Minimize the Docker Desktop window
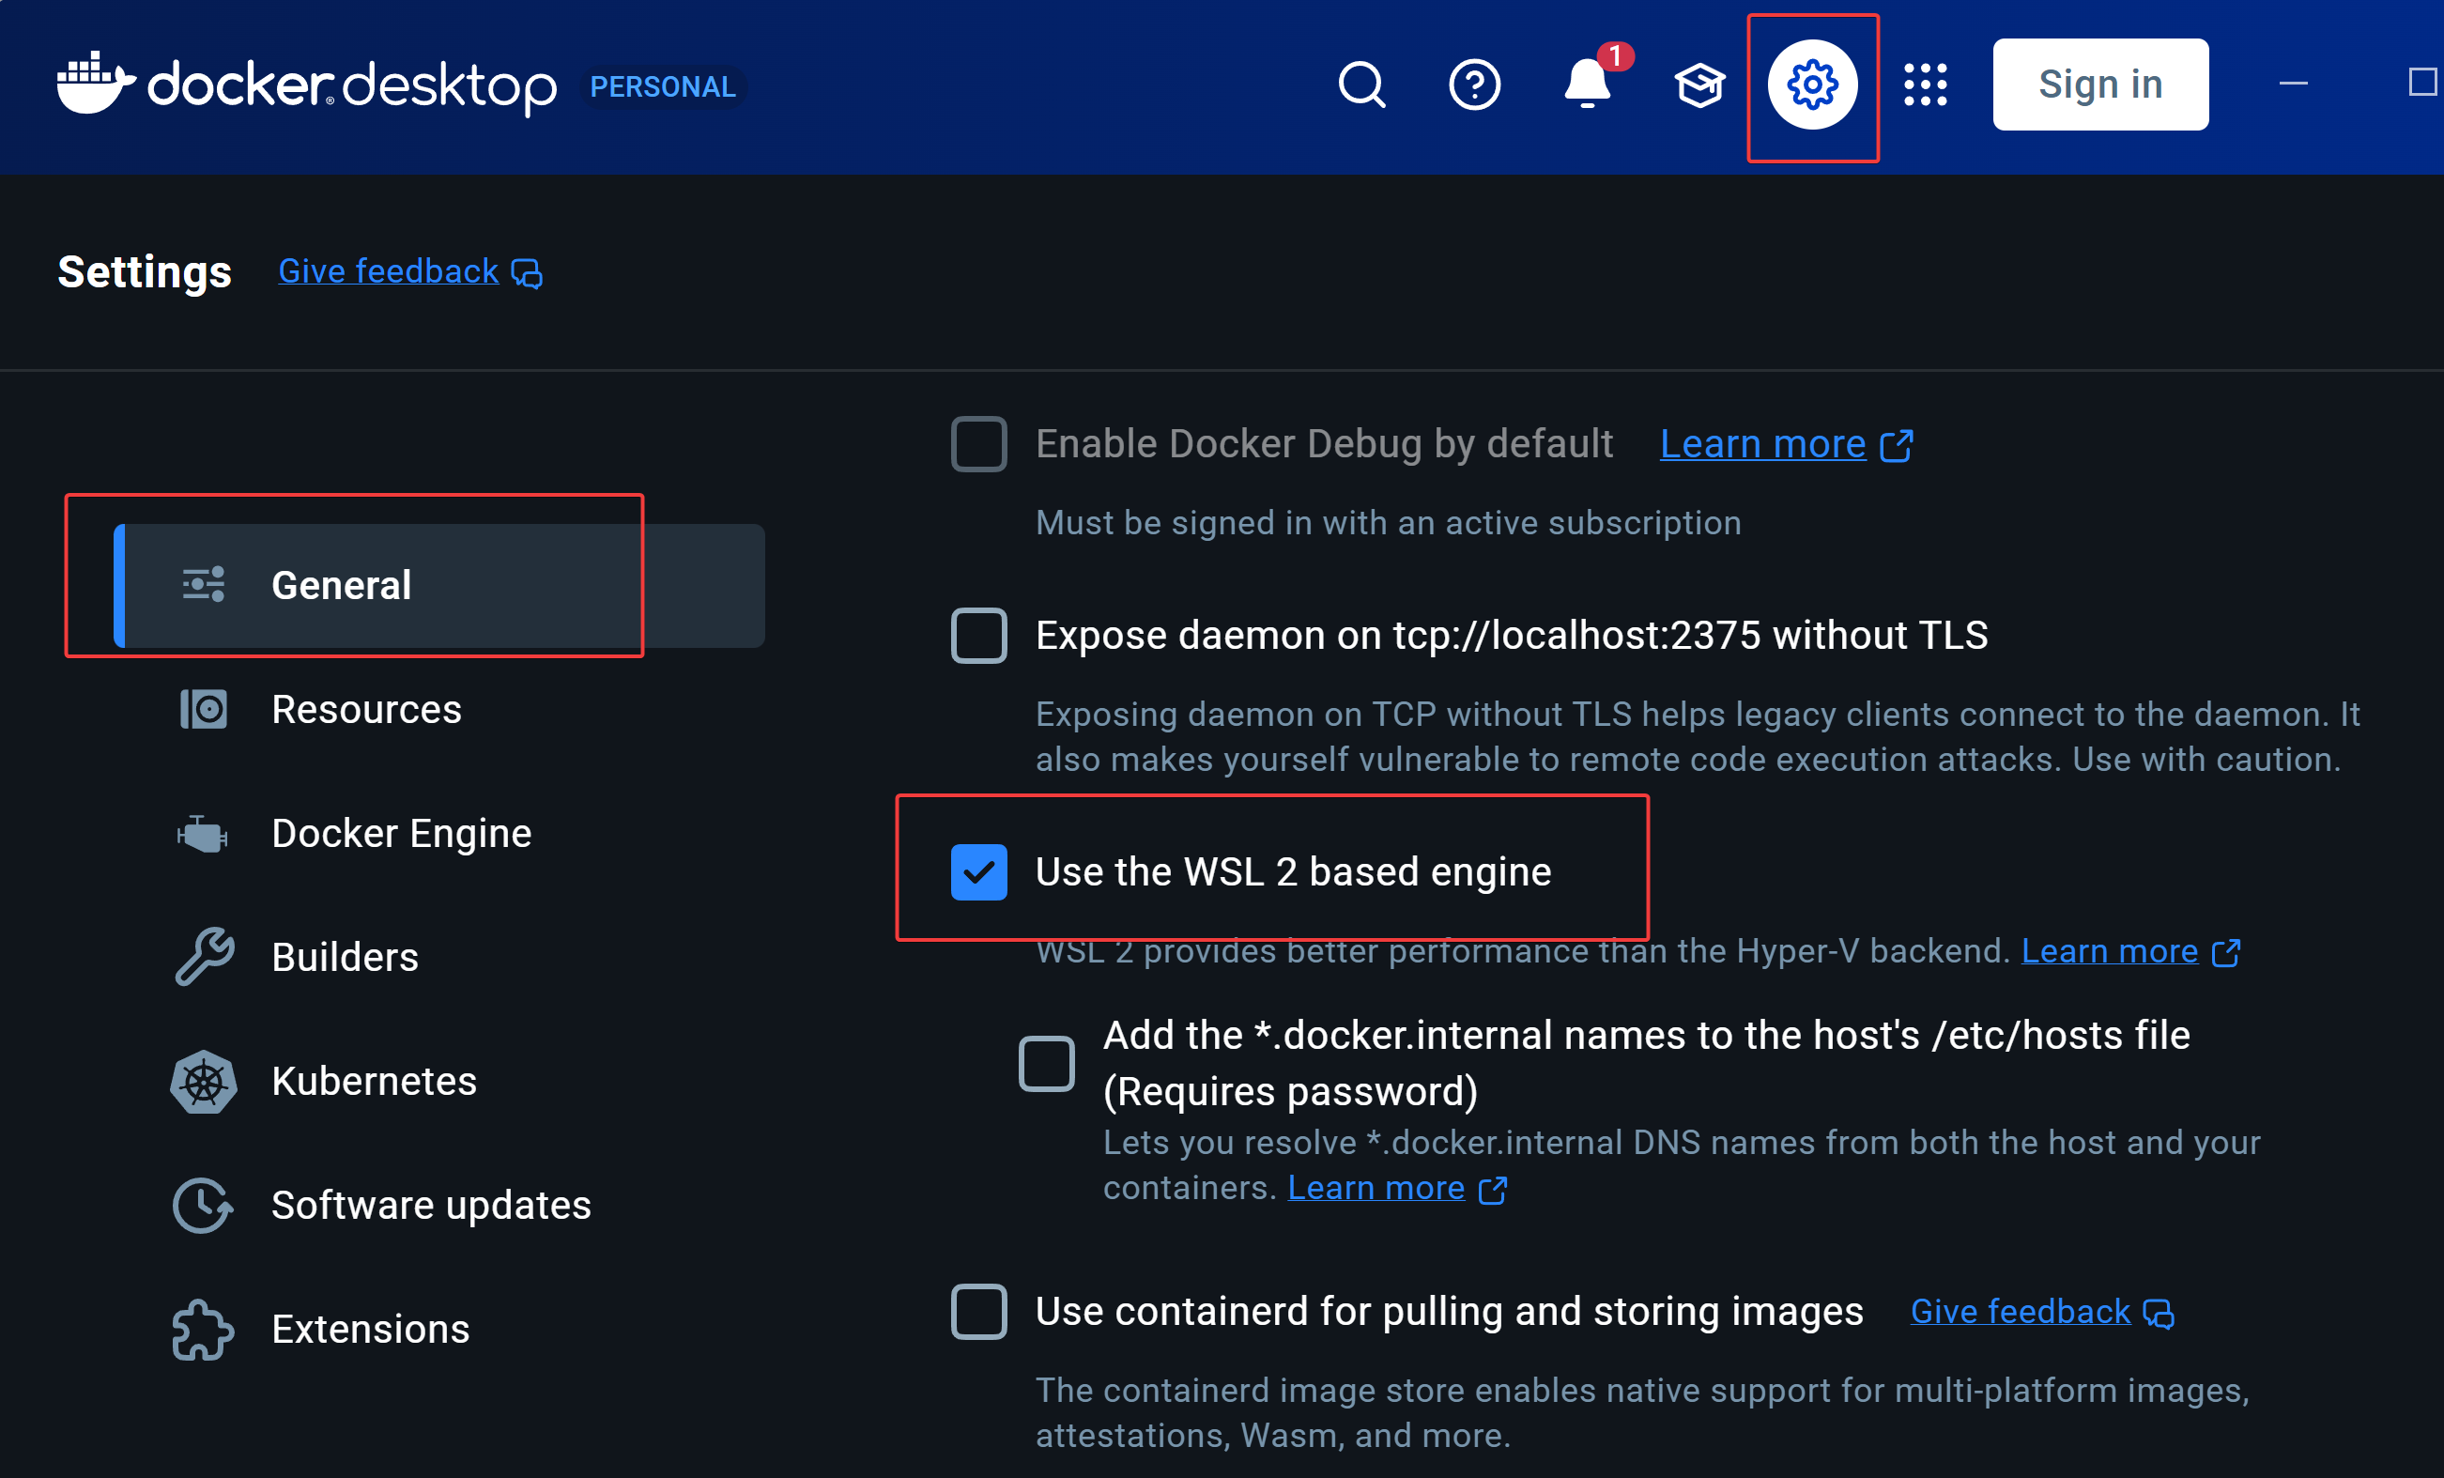The image size is (2444, 1478). point(2293,85)
